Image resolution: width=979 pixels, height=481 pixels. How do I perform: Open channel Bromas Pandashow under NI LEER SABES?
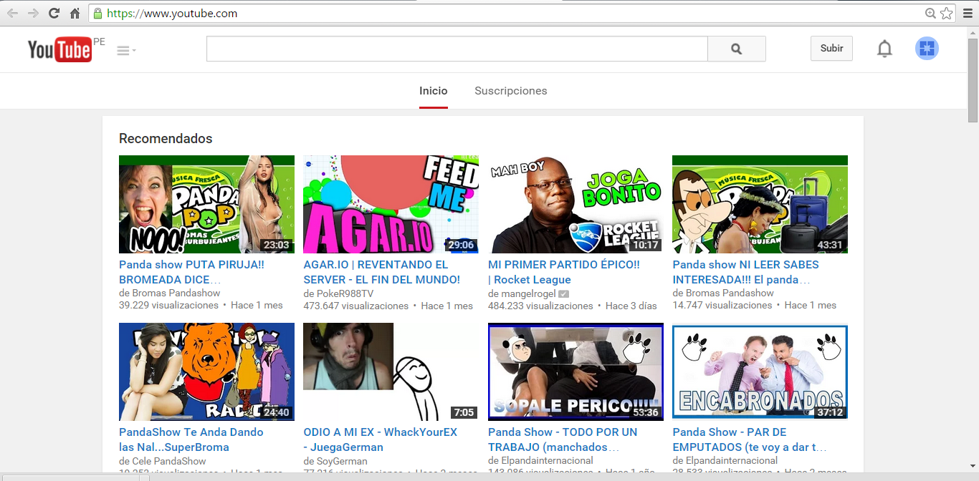[x=729, y=293]
